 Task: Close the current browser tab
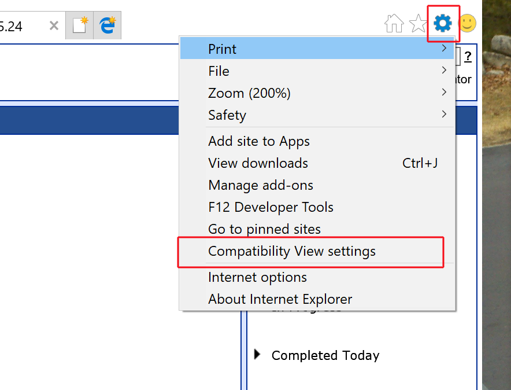(54, 26)
